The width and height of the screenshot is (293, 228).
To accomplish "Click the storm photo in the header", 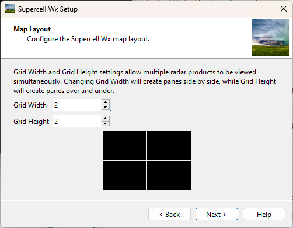I will tap(271, 38).
